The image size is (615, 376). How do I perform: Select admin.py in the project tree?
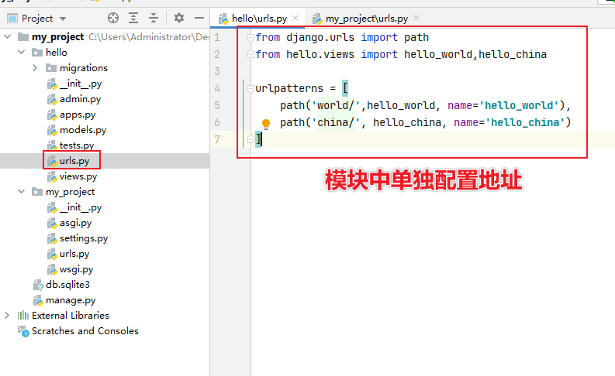click(80, 99)
